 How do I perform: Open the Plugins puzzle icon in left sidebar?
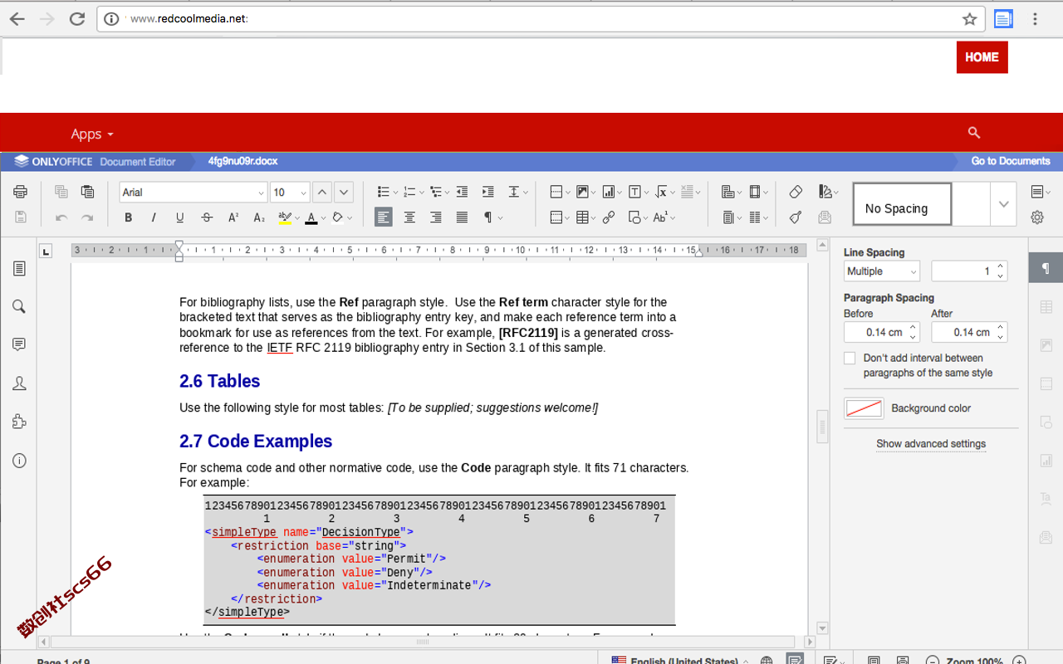pos(19,422)
